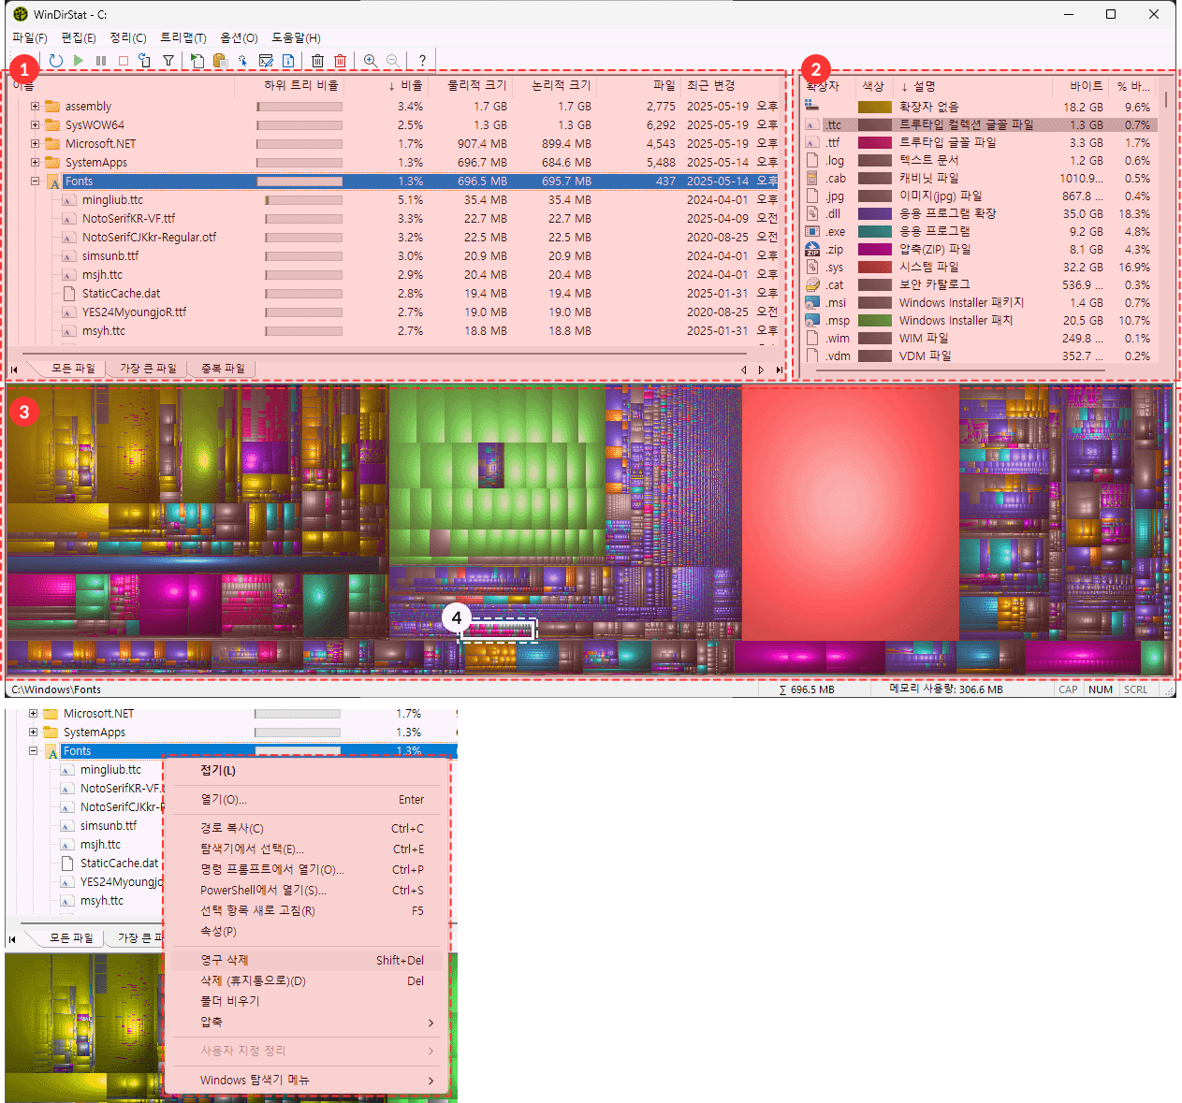Click the .ttc color swatch

(x=875, y=124)
